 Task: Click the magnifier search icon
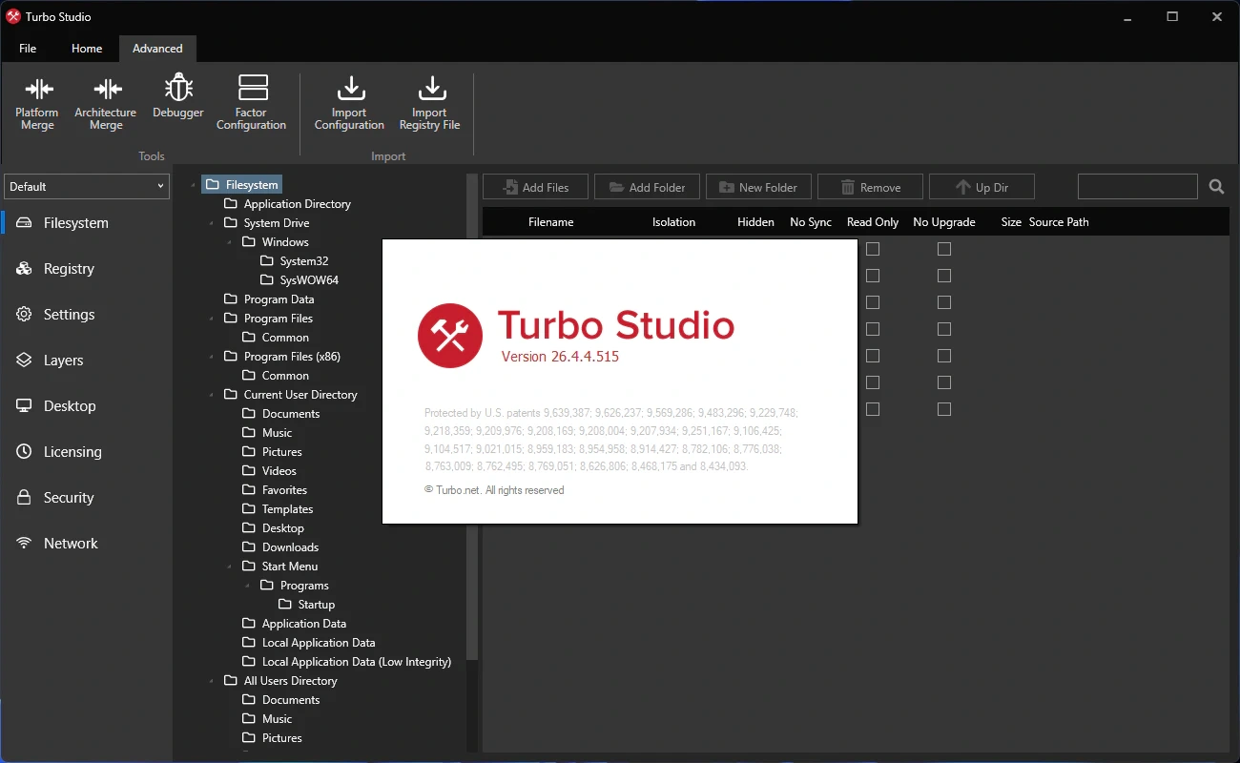point(1216,187)
